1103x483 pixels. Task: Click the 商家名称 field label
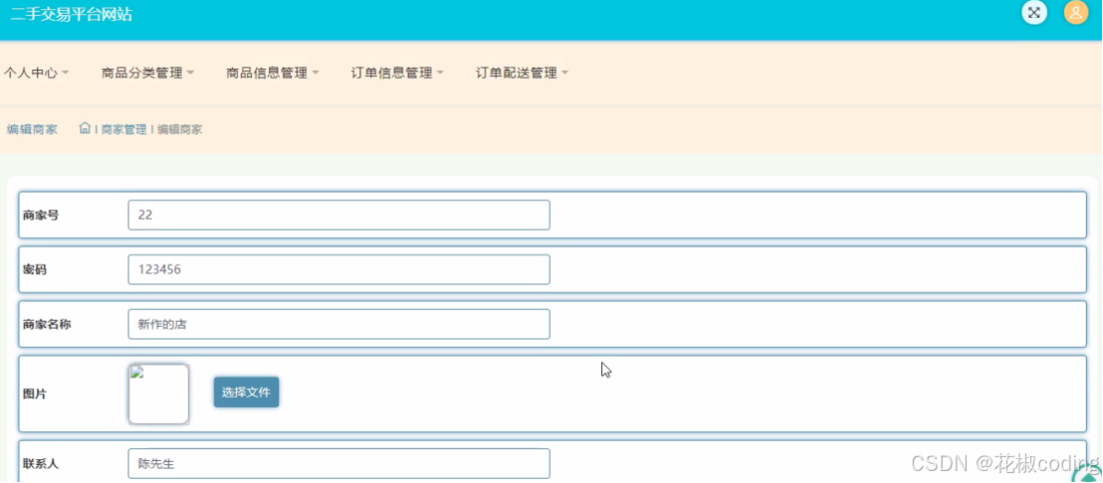(47, 324)
